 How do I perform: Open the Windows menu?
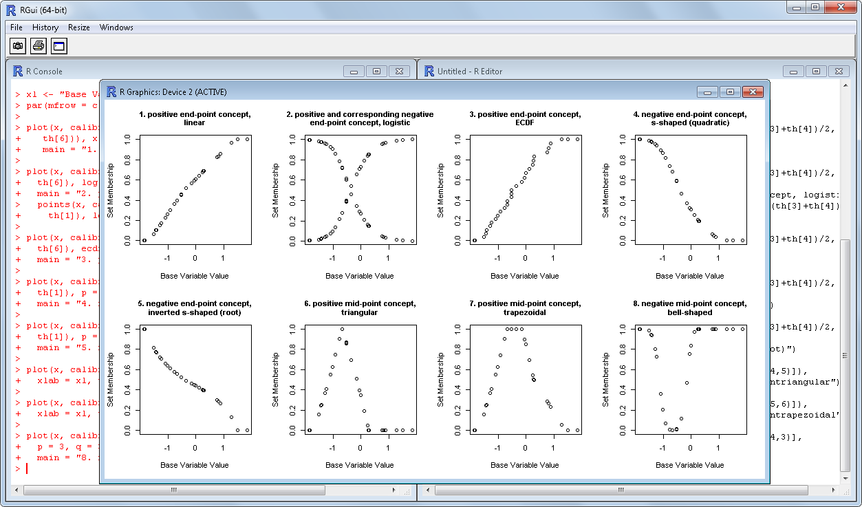116,28
